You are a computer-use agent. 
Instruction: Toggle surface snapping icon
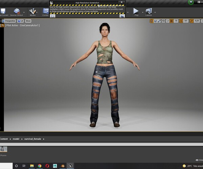click(x=168, y=21)
